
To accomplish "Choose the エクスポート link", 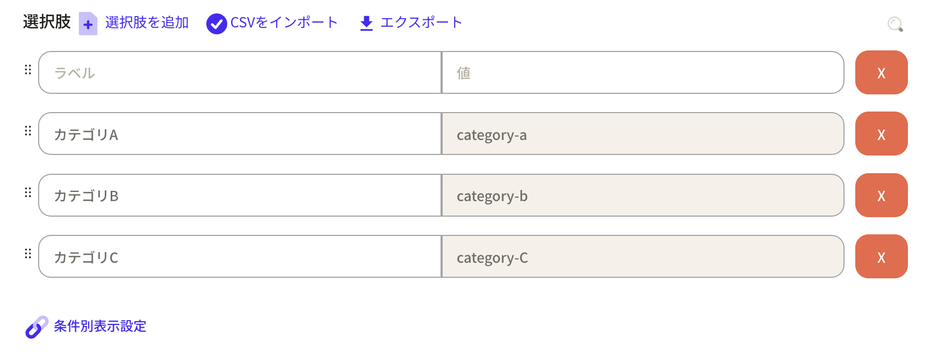I will click(x=421, y=23).
